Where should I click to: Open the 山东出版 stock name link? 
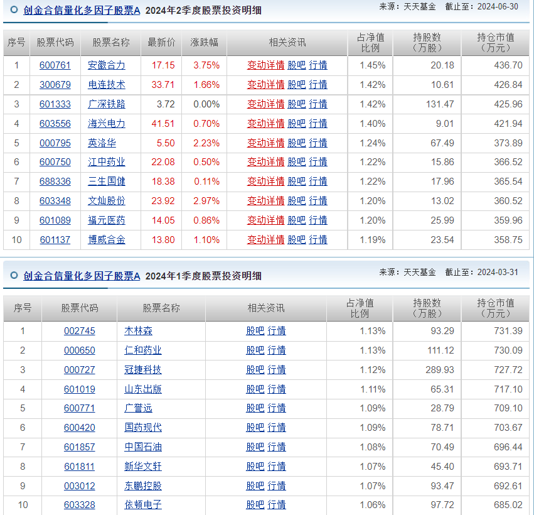coord(143,389)
